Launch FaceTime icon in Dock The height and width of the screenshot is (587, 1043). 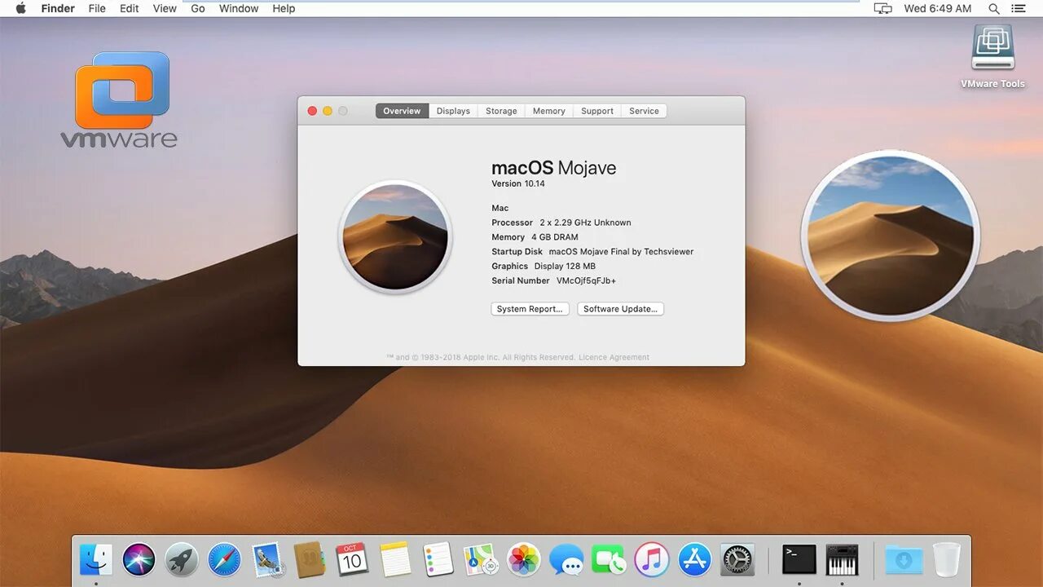pos(609,560)
